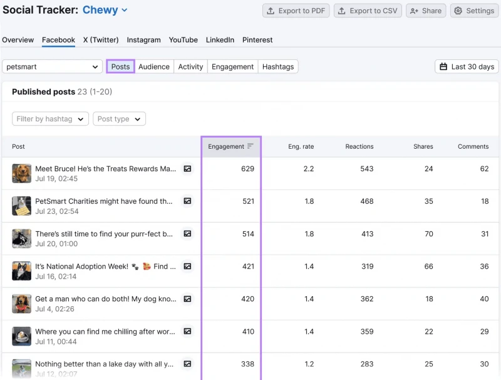
Task: Click the Export to PDF button
Action: coord(296,11)
